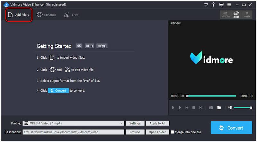Screen dimensions: 257x142
Task: Click the Browse button
Action: tap(135, 132)
